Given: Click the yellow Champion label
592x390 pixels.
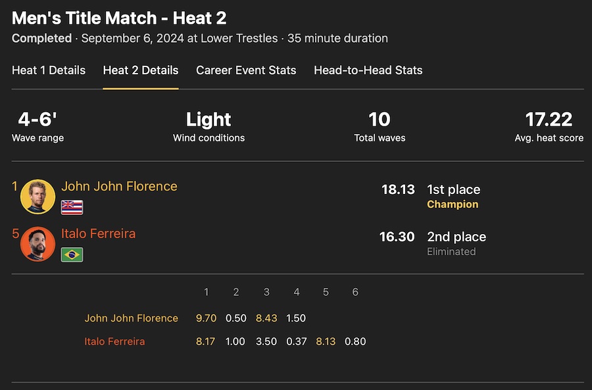Looking at the screenshot, I should [453, 205].
